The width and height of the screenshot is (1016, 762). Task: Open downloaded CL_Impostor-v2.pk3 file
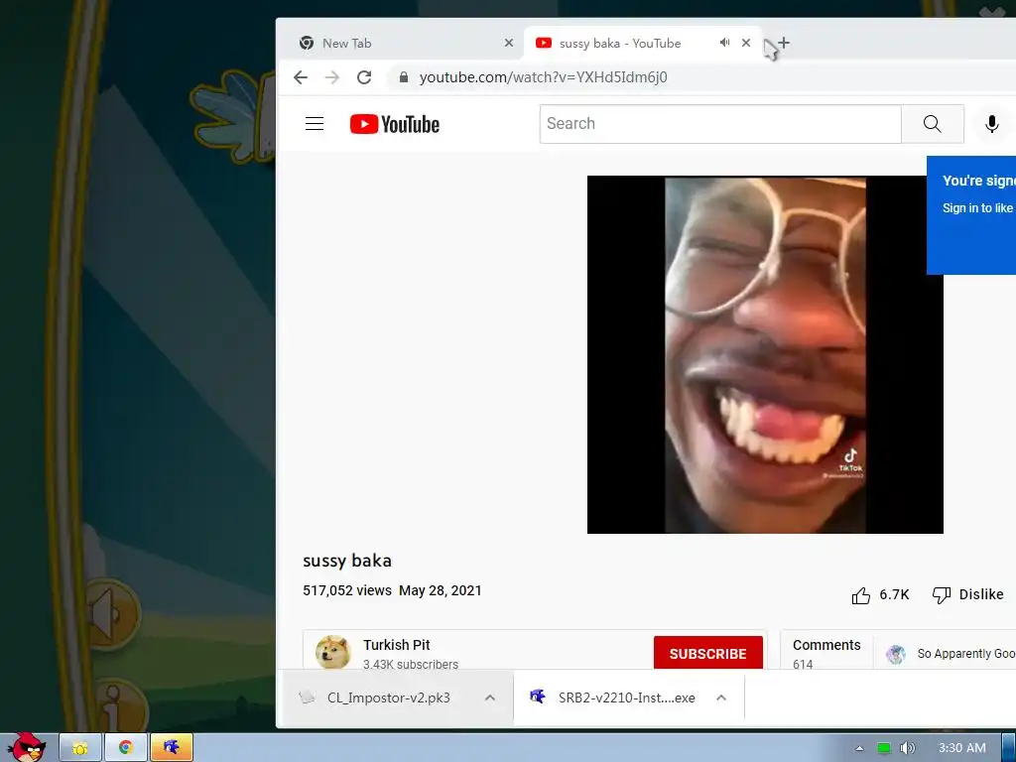tap(389, 698)
